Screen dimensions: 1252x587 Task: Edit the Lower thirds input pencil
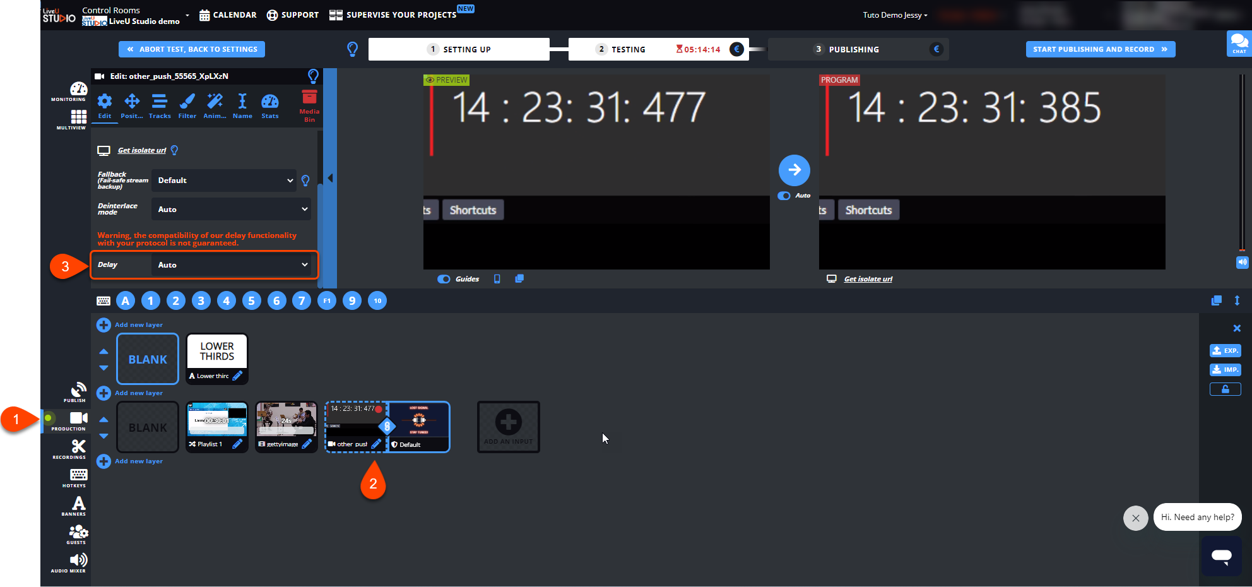coord(238,376)
